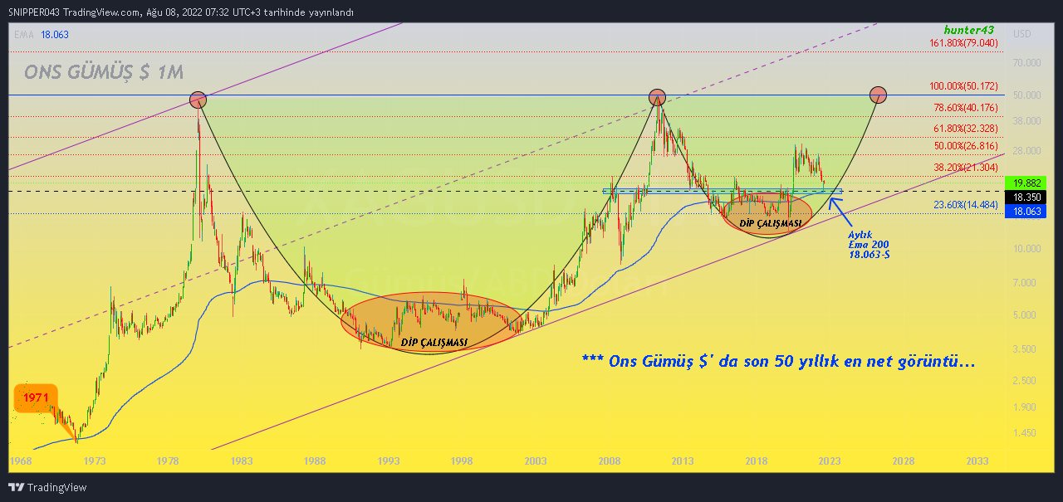Click the EMA 18.063 indicator legend

40,34
